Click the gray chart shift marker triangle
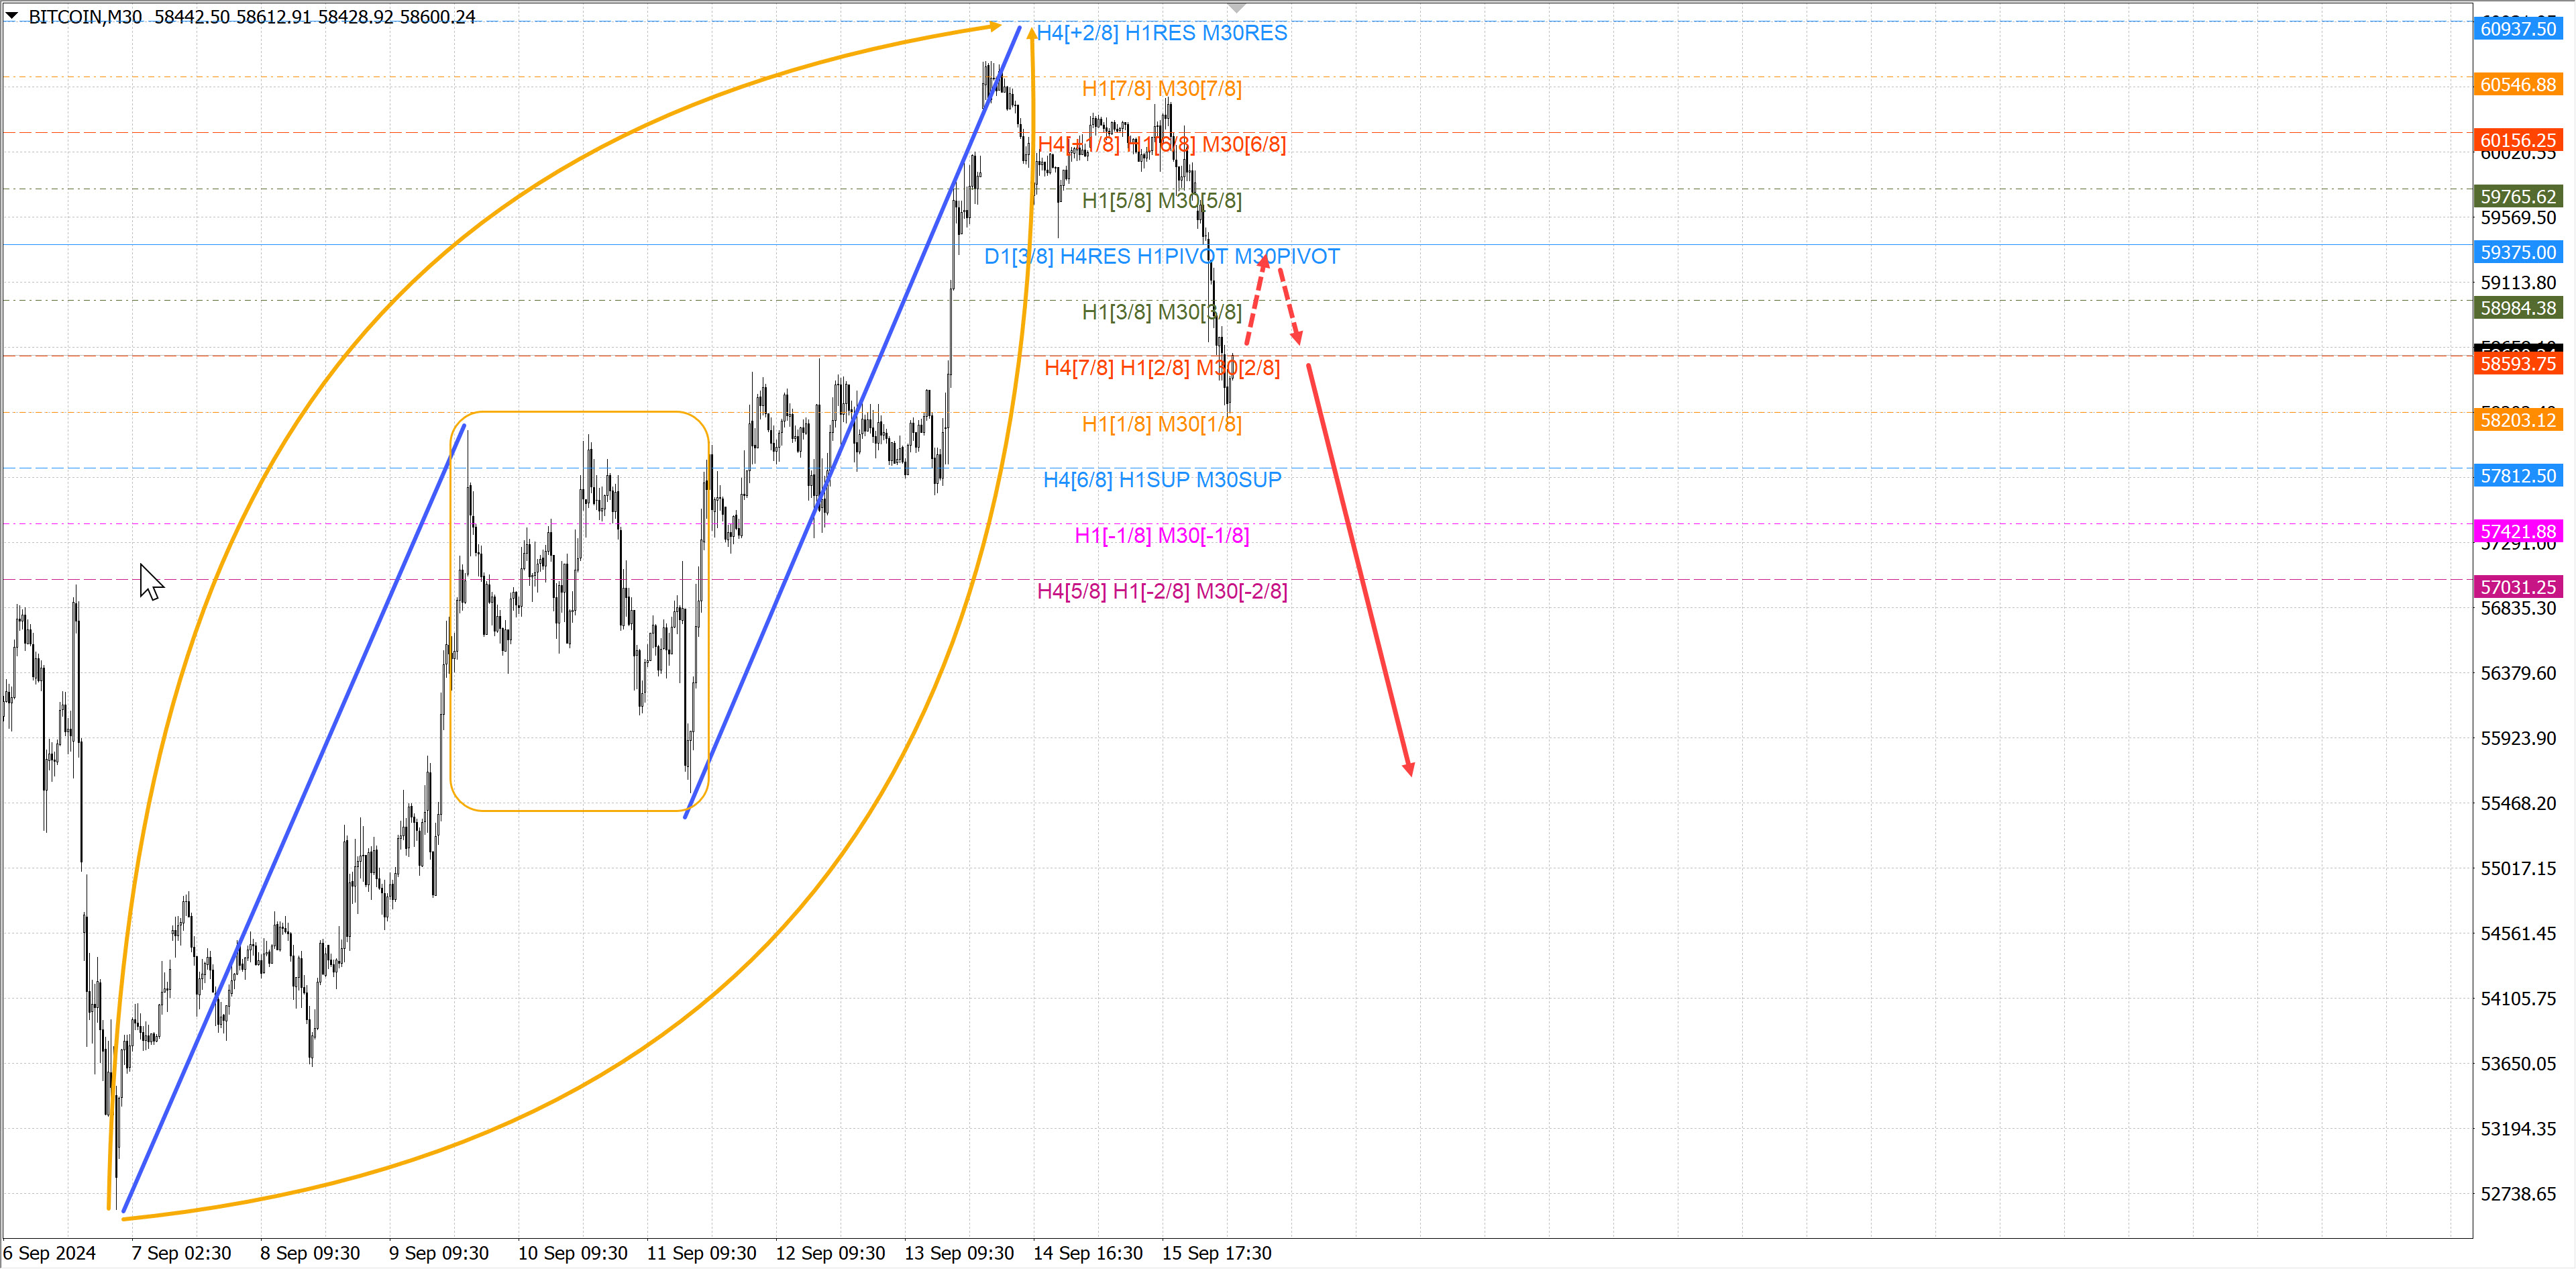Image resolution: width=2576 pixels, height=1269 pixels. click(x=1236, y=8)
